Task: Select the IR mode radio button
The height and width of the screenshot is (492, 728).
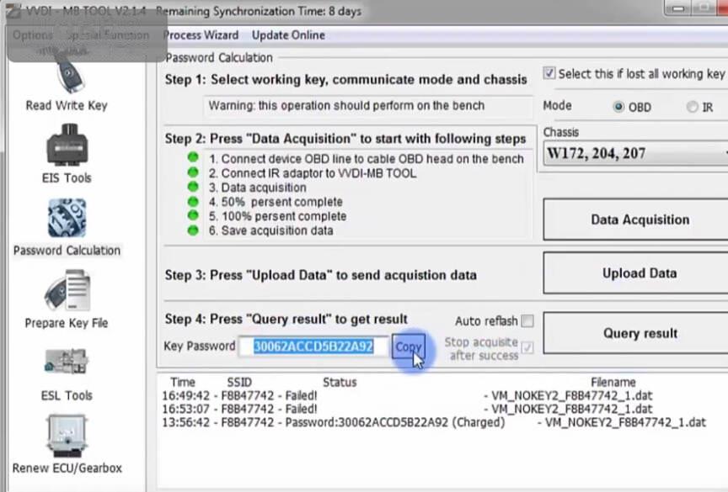Action: pos(692,107)
